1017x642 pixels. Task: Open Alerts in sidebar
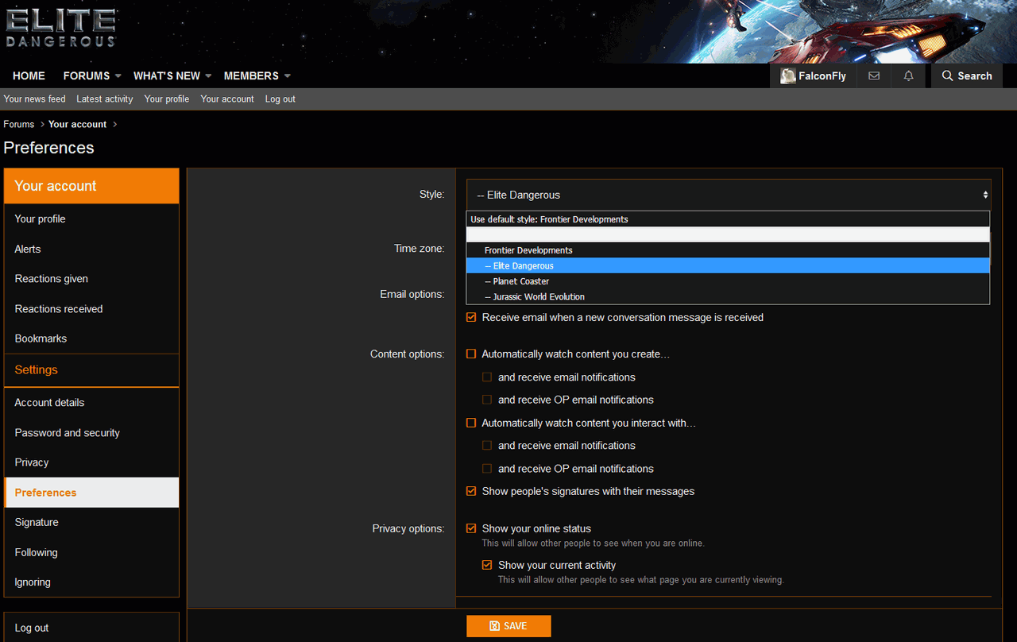[x=91, y=249]
